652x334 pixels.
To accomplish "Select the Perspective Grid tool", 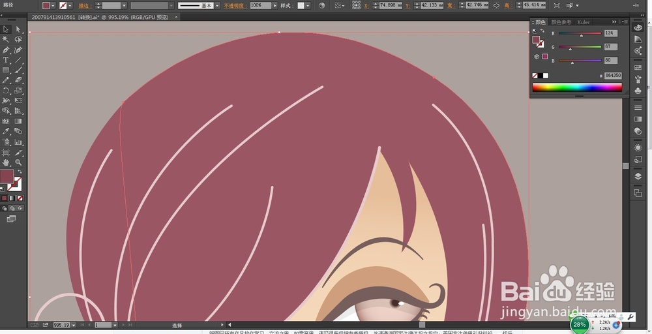I will [18, 111].
